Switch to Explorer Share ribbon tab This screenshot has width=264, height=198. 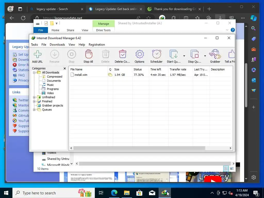[x=70, y=30]
